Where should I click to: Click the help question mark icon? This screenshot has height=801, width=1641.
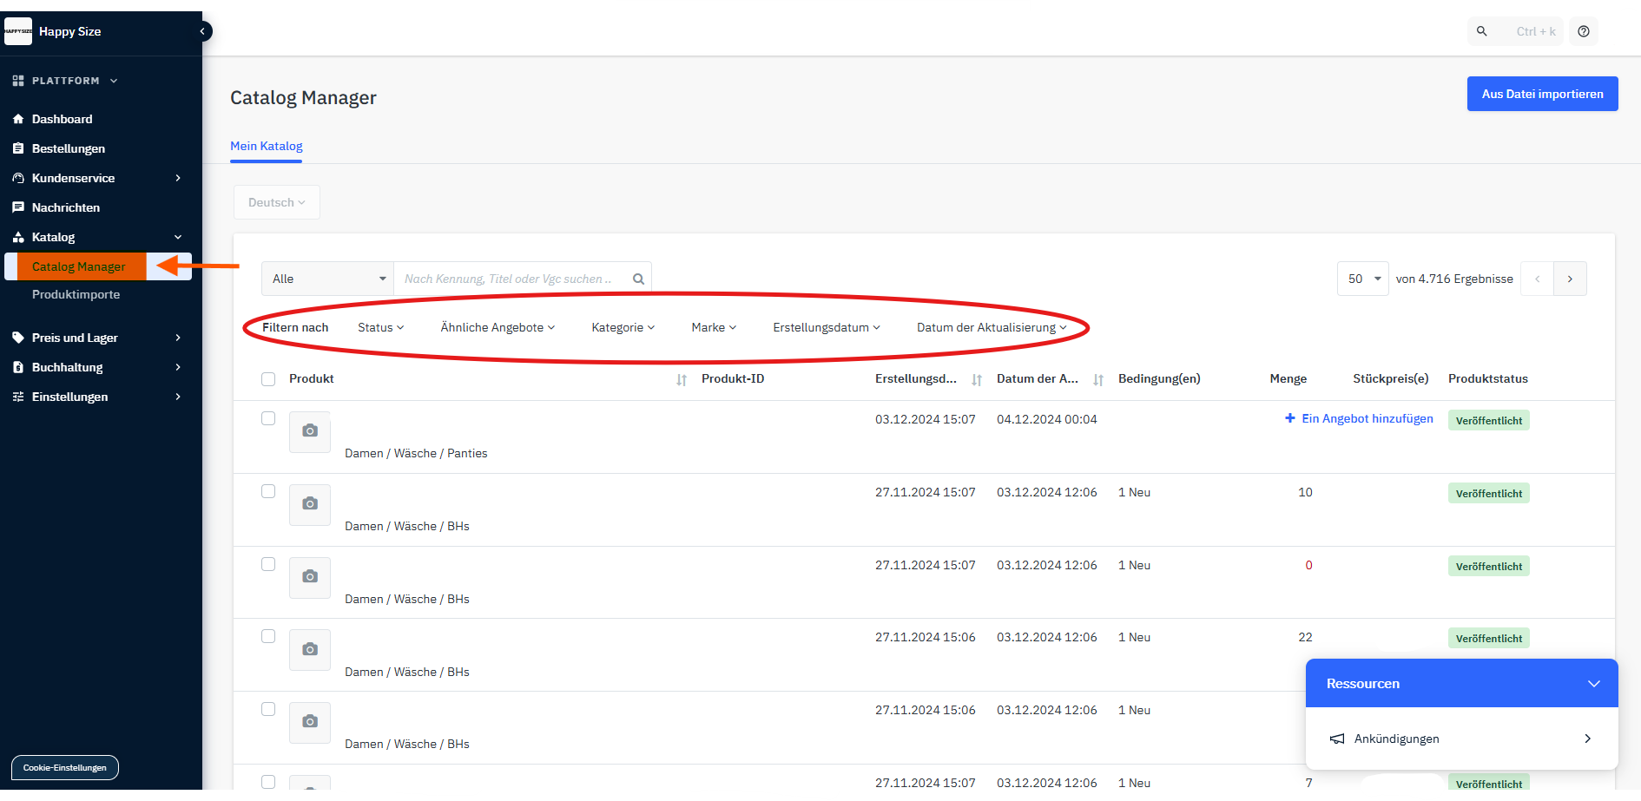[x=1584, y=31]
